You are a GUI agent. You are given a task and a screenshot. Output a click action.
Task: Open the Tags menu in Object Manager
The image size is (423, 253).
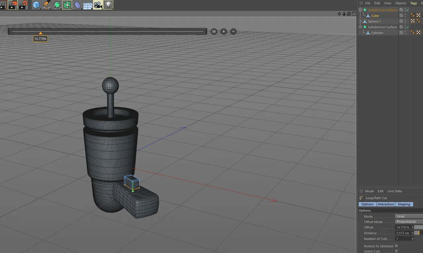pos(413,3)
